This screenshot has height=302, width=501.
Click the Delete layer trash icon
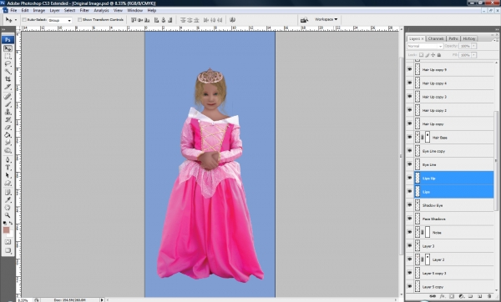[x=489, y=296]
